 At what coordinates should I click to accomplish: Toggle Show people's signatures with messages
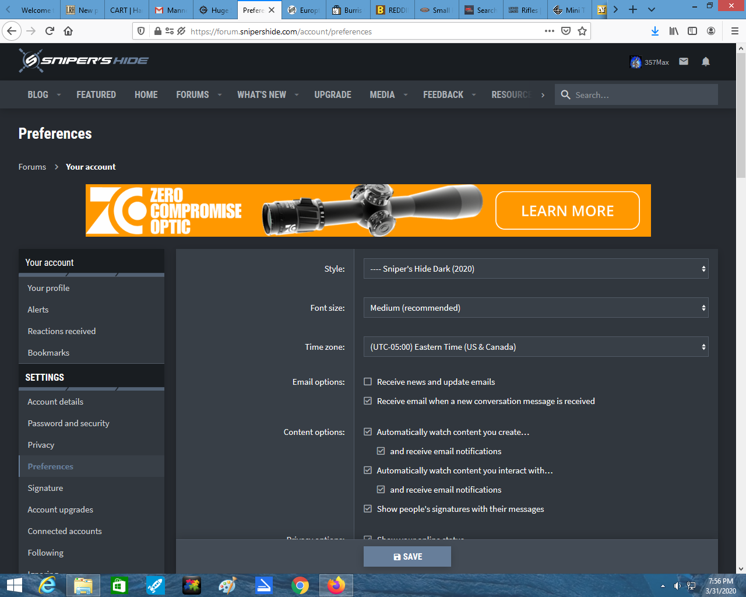(368, 509)
